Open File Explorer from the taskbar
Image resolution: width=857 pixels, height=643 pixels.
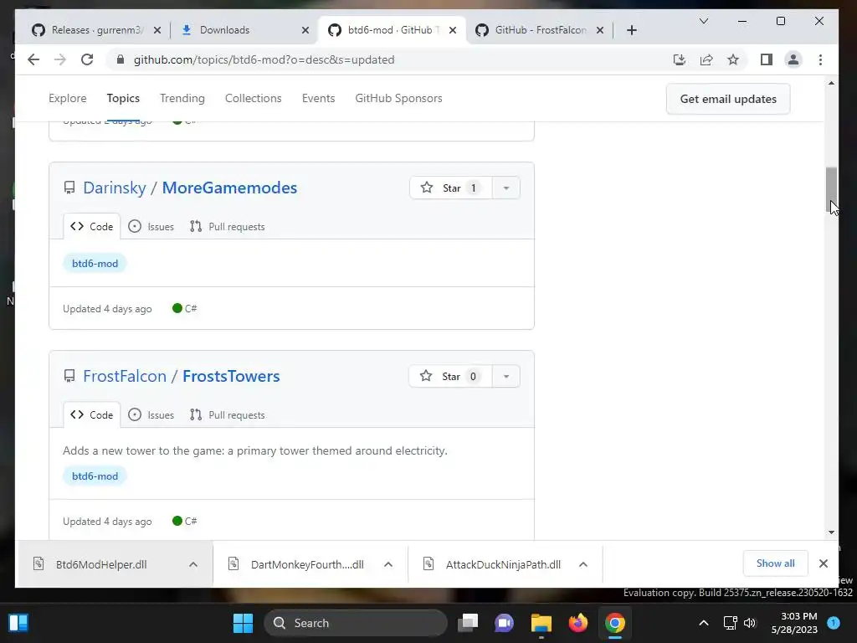click(x=541, y=623)
